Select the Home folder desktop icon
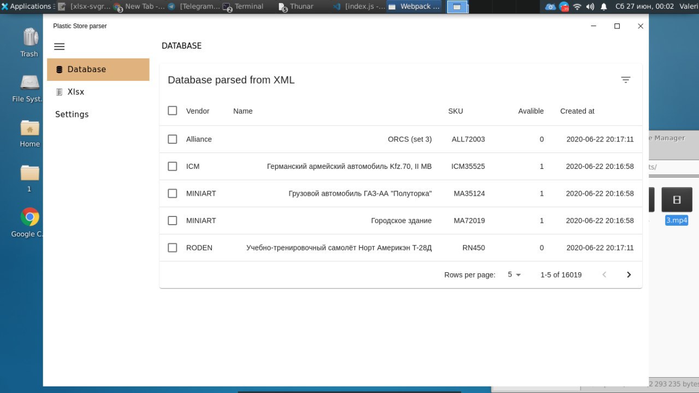This screenshot has height=393, width=699. (x=29, y=133)
